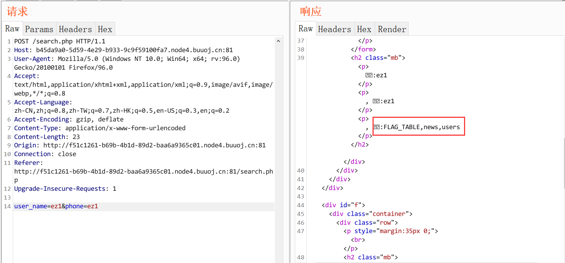The height and width of the screenshot is (263, 565).
Task: Click the 响应 panel heading
Action: 311,11
